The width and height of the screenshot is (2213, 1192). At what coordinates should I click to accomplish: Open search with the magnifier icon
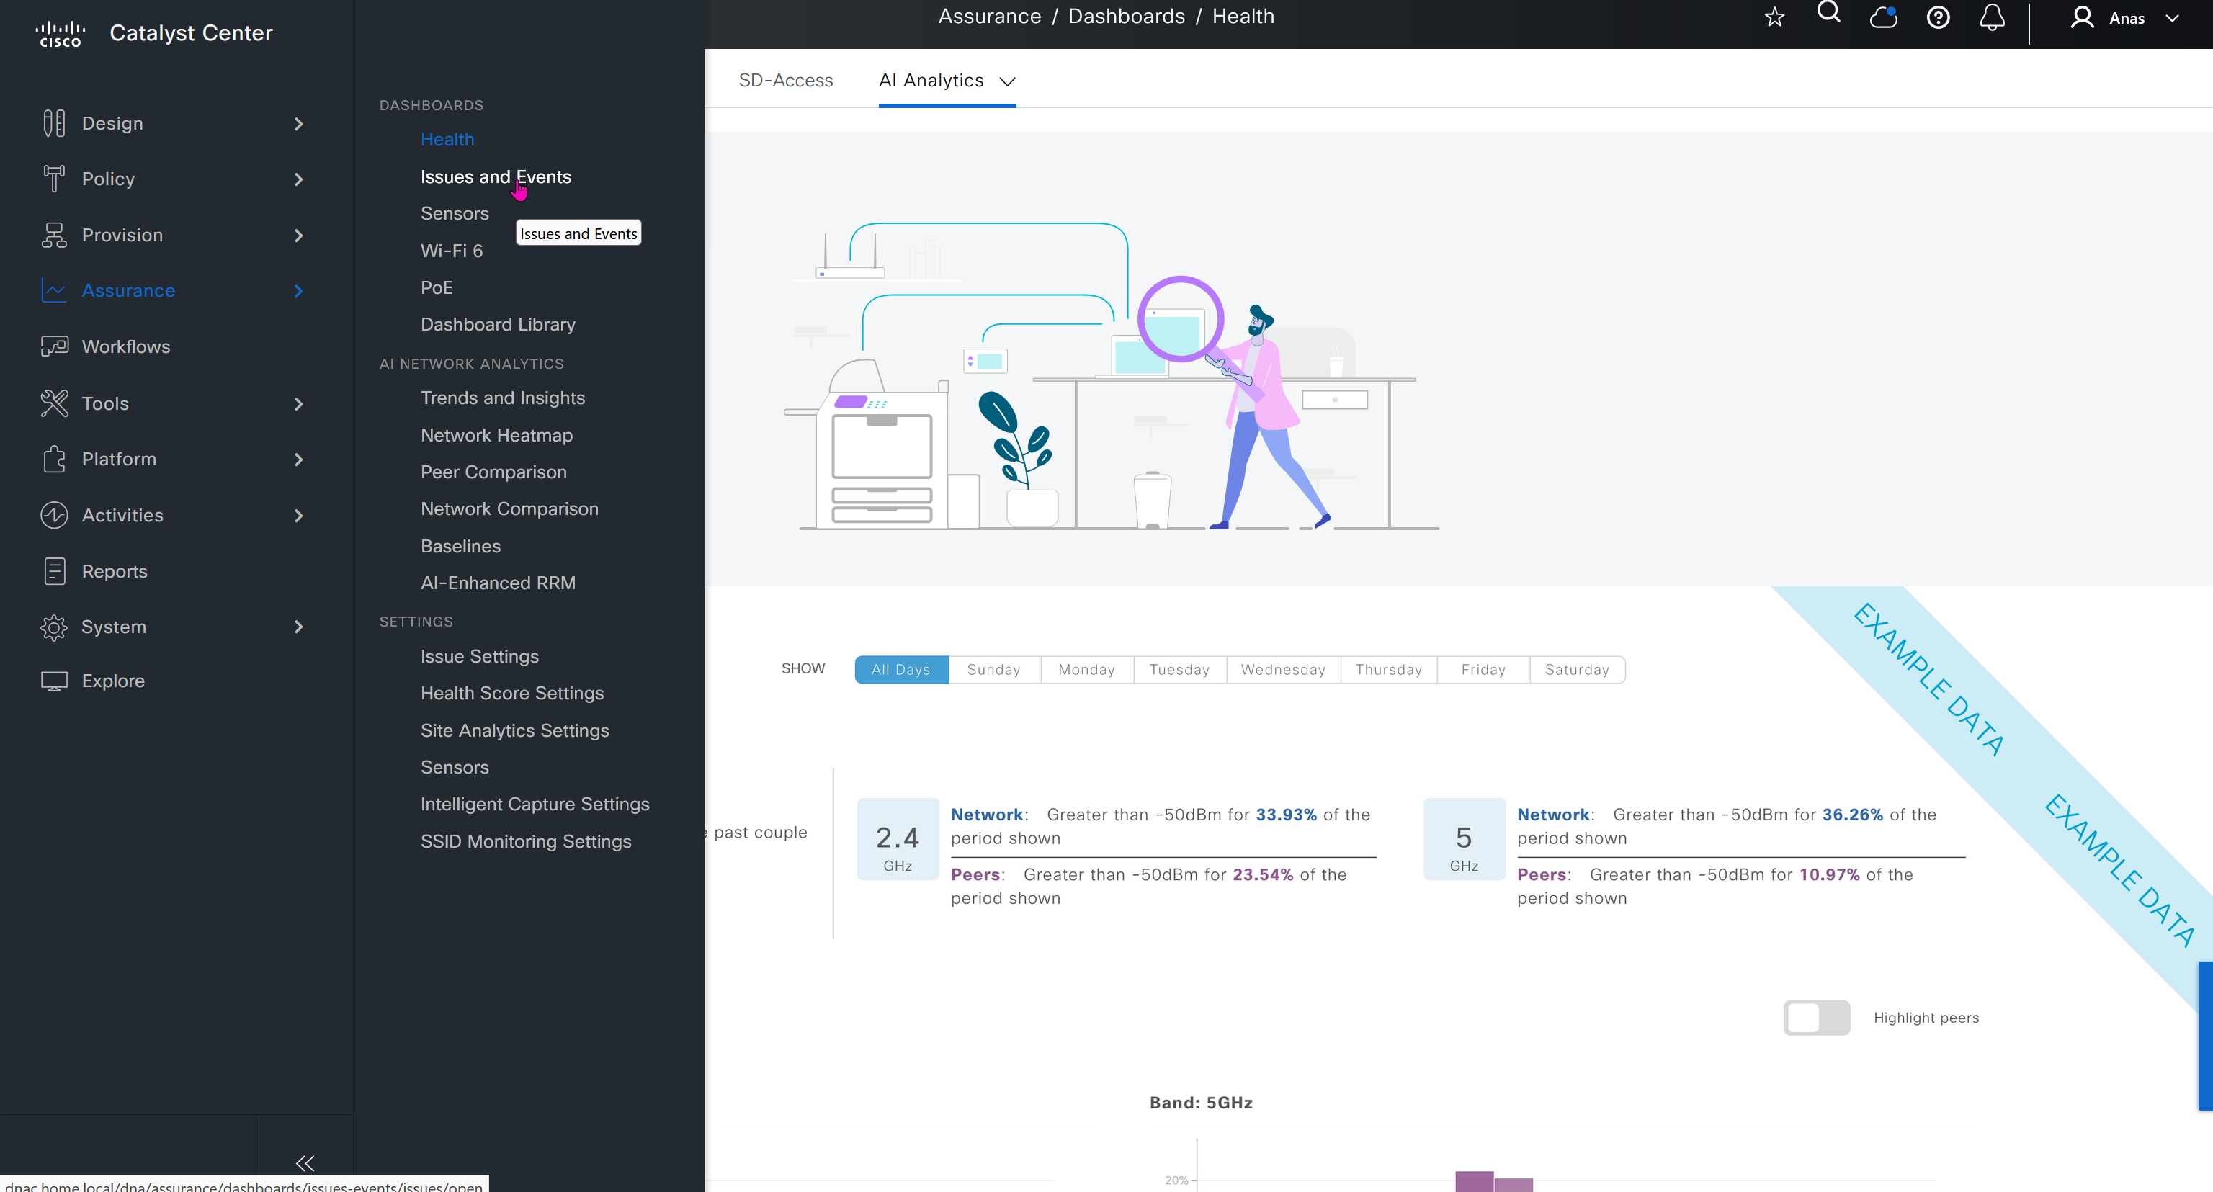(1828, 13)
